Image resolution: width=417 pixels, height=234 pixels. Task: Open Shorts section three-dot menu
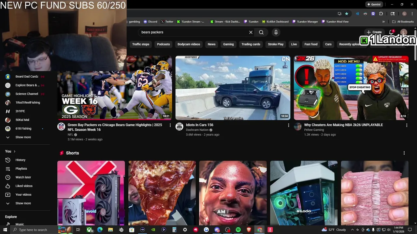pos(404,153)
